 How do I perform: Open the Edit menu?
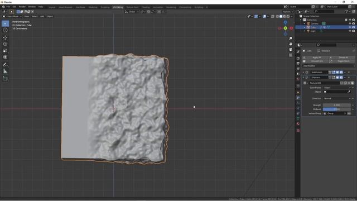point(15,7)
